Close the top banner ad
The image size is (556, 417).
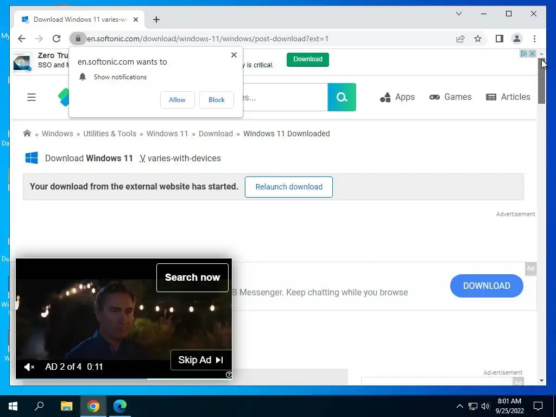point(532,54)
